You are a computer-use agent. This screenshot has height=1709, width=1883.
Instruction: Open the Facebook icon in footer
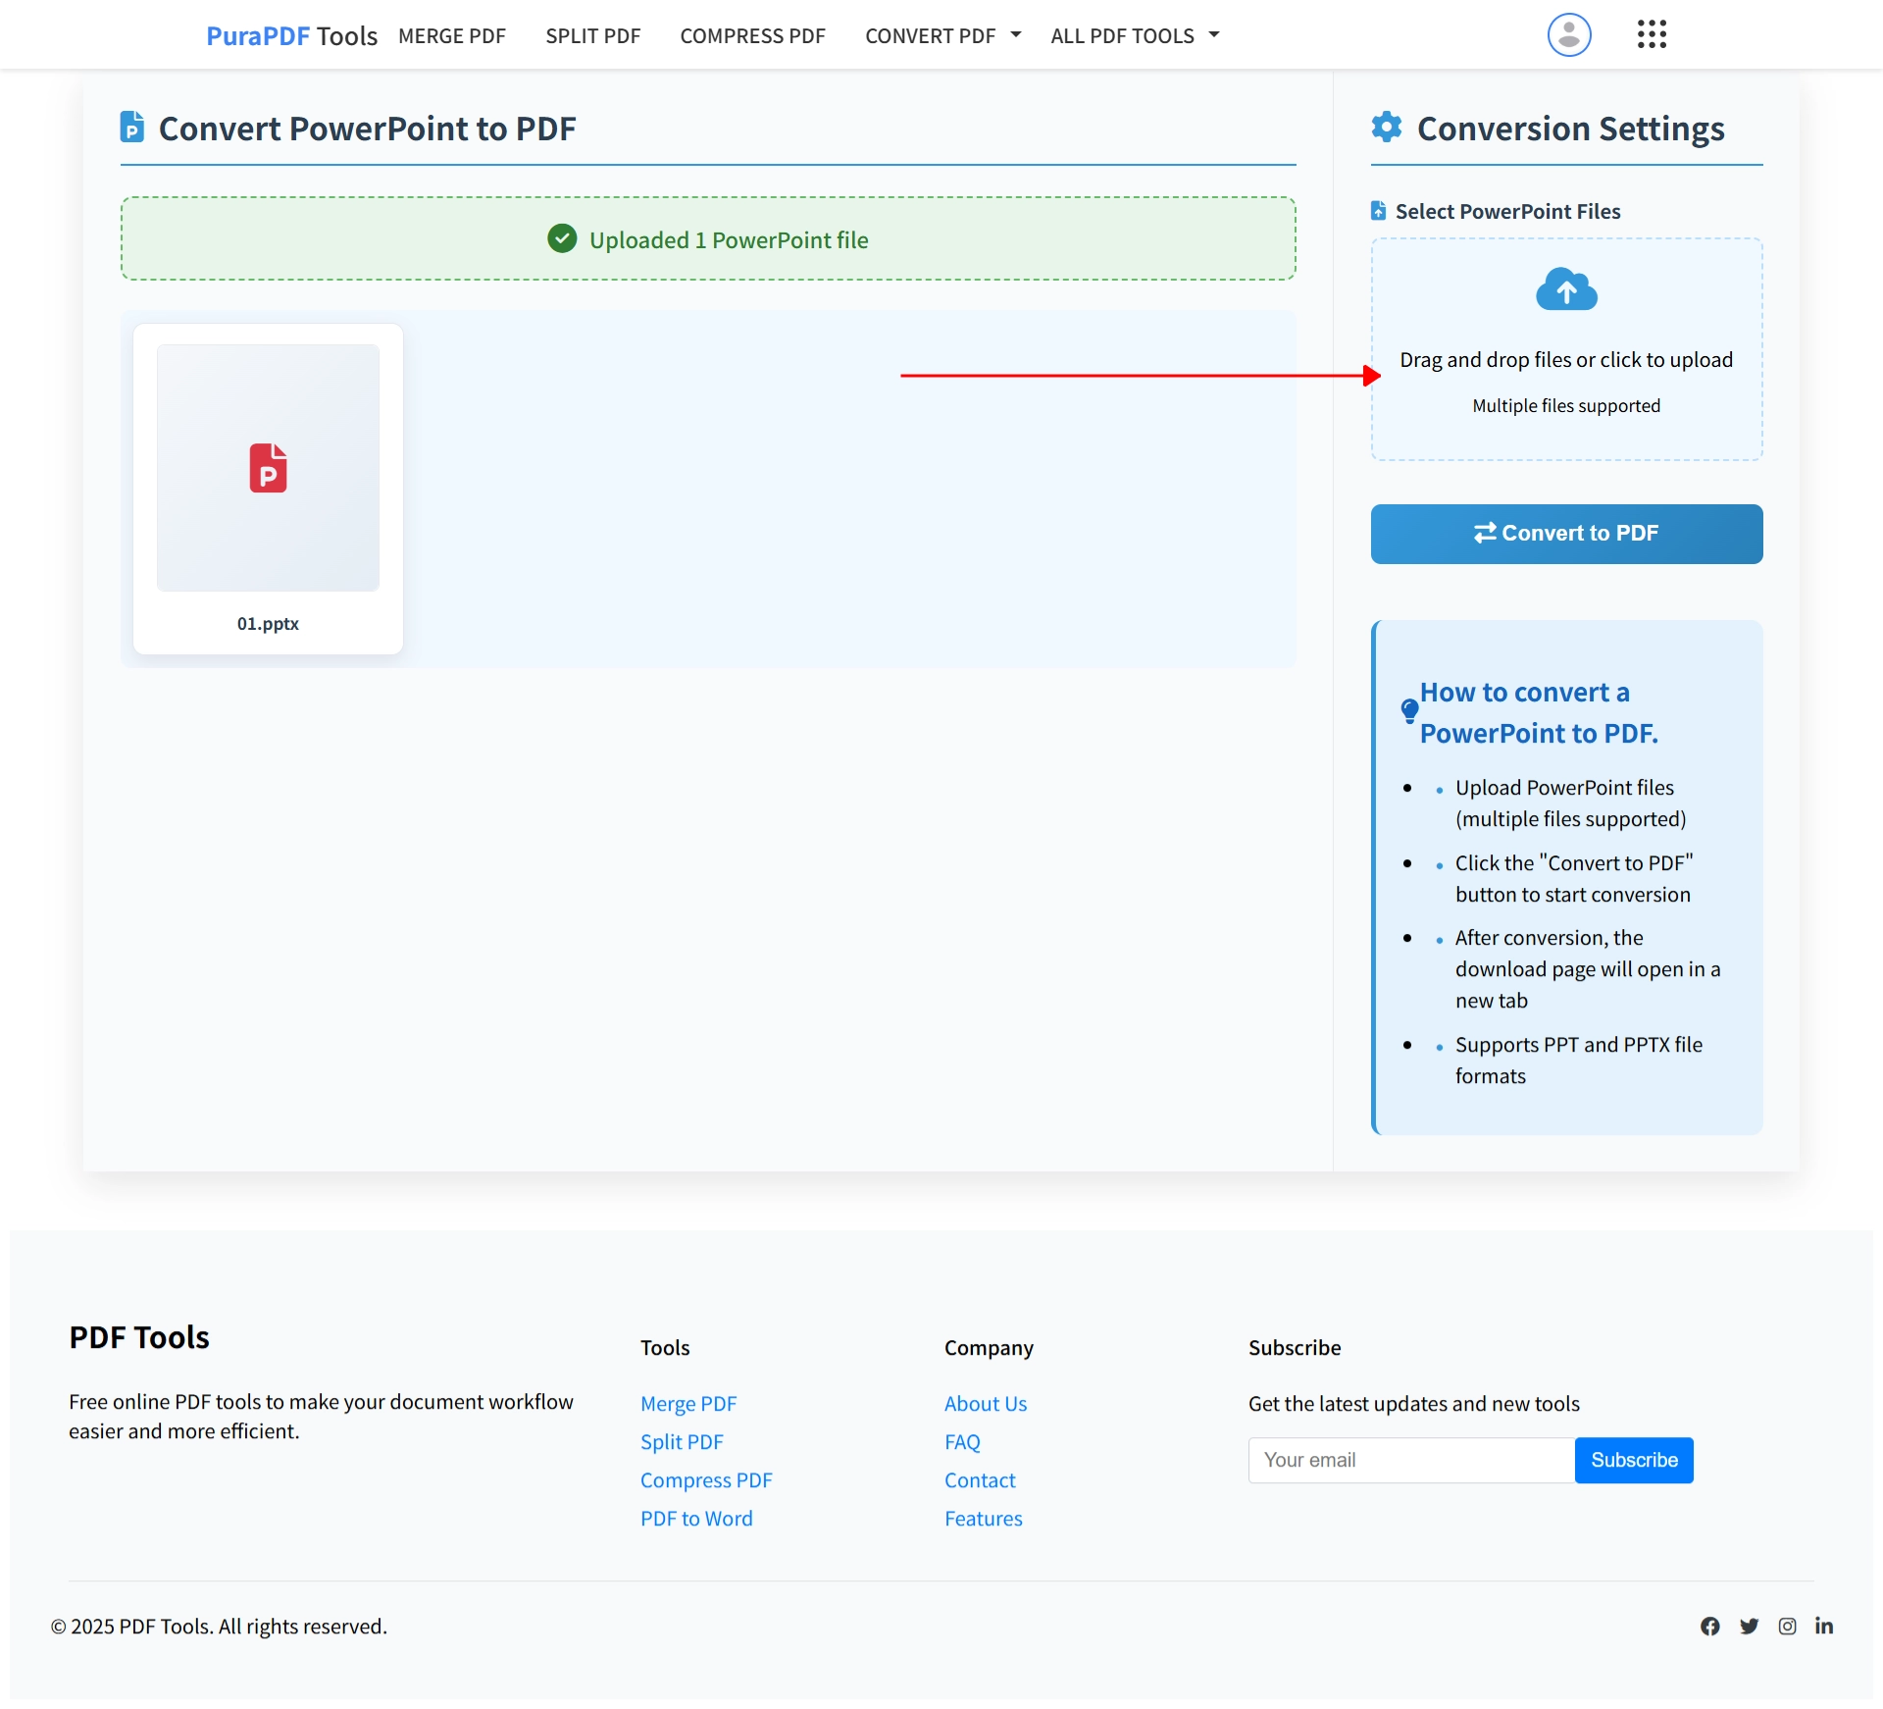click(1709, 1626)
